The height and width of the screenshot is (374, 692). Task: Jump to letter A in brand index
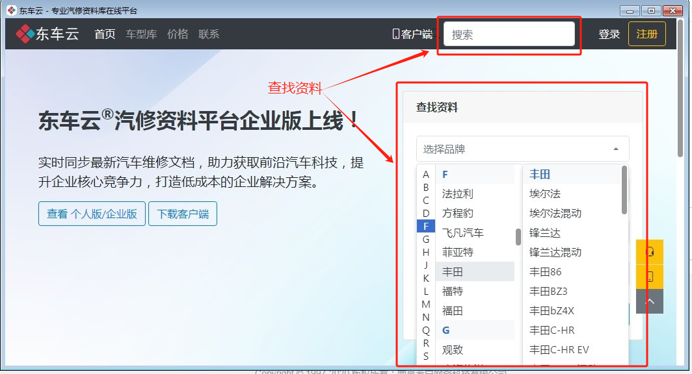pos(426,175)
